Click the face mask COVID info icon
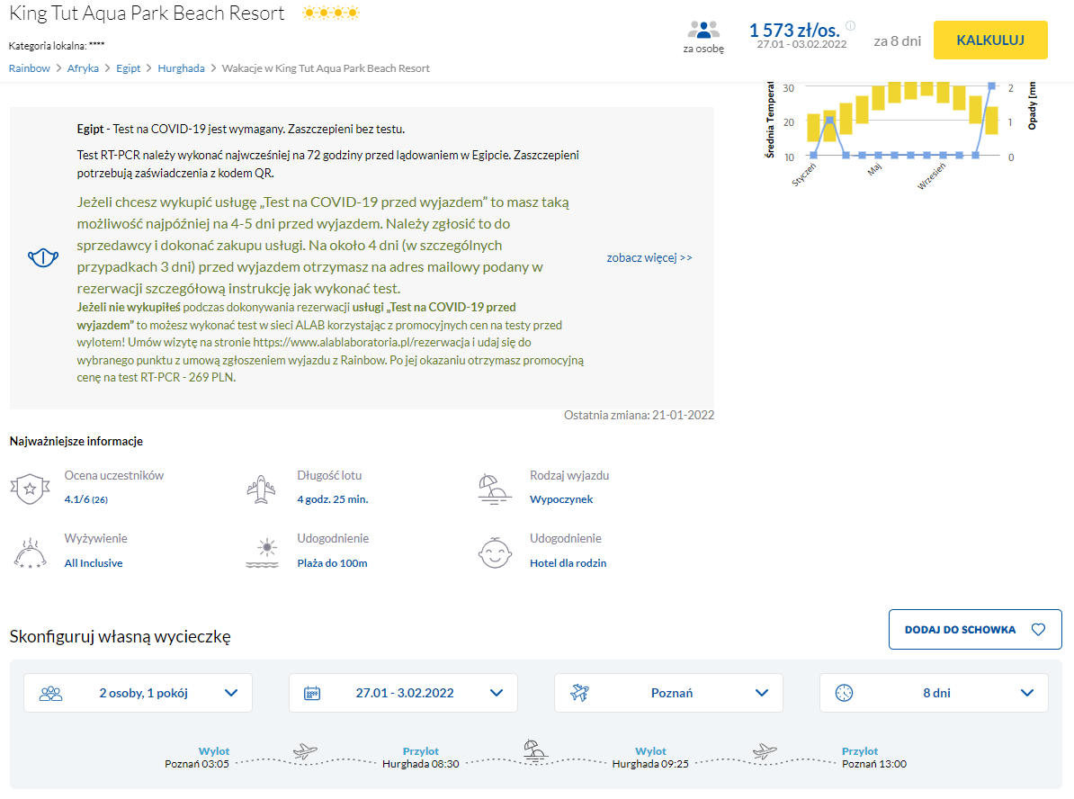Image resolution: width=1074 pixels, height=799 pixels. pos(43,258)
